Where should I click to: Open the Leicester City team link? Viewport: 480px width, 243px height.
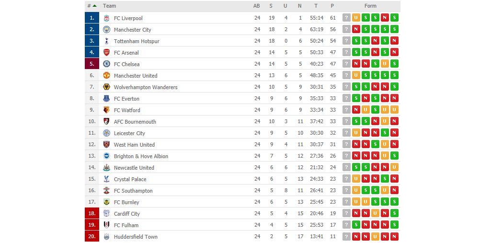129,133
